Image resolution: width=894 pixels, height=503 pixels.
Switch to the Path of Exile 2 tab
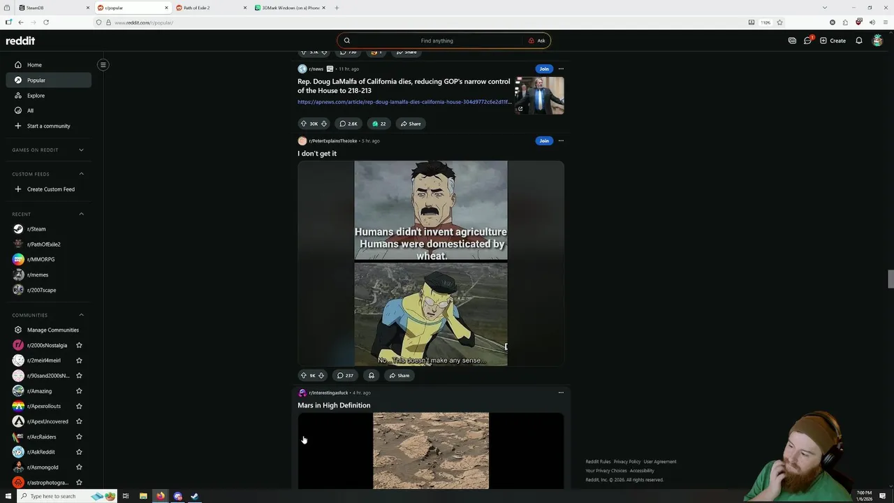211,8
